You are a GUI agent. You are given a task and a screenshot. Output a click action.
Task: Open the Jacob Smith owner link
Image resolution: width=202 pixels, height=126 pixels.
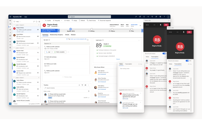[x=134, y=24]
